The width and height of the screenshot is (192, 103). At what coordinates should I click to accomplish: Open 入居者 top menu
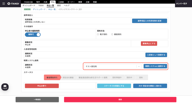[61, 2]
